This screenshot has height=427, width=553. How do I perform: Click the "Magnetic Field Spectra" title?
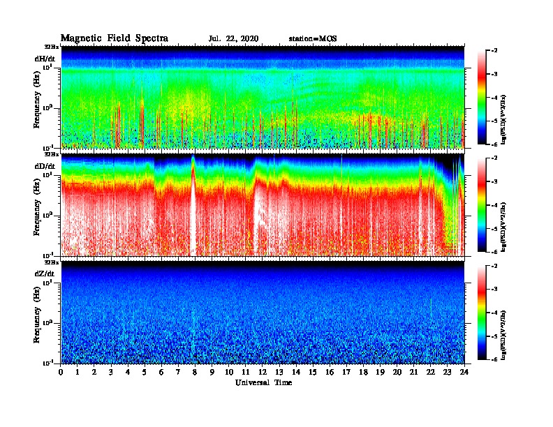point(115,38)
